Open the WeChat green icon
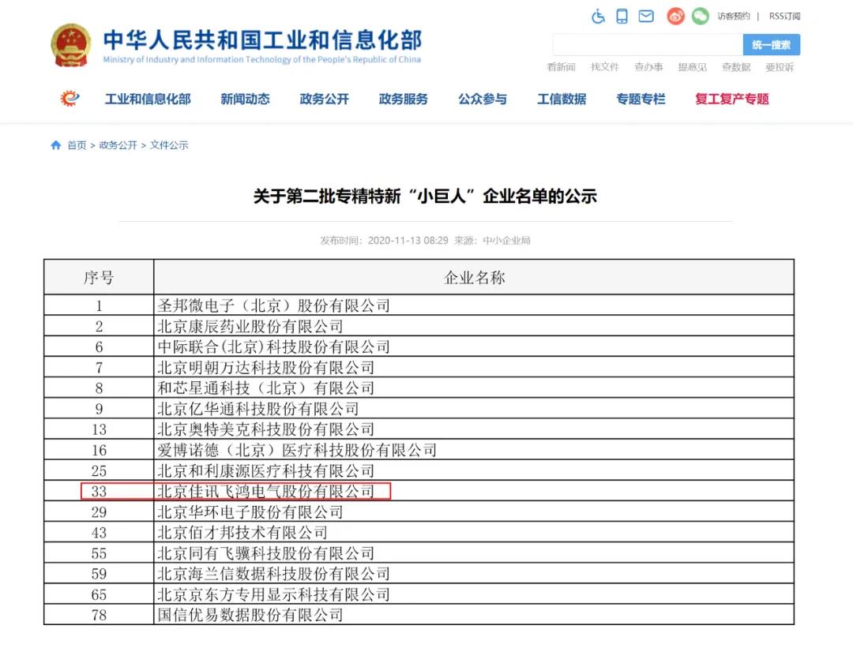 (x=701, y=16)
